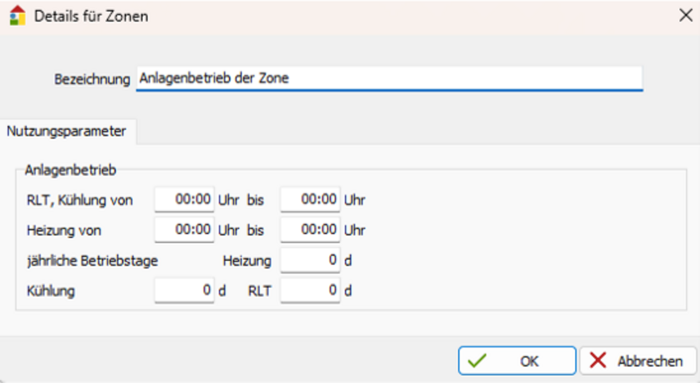Select the RLT, Kühlung start time field

click(x=184, y=200)
